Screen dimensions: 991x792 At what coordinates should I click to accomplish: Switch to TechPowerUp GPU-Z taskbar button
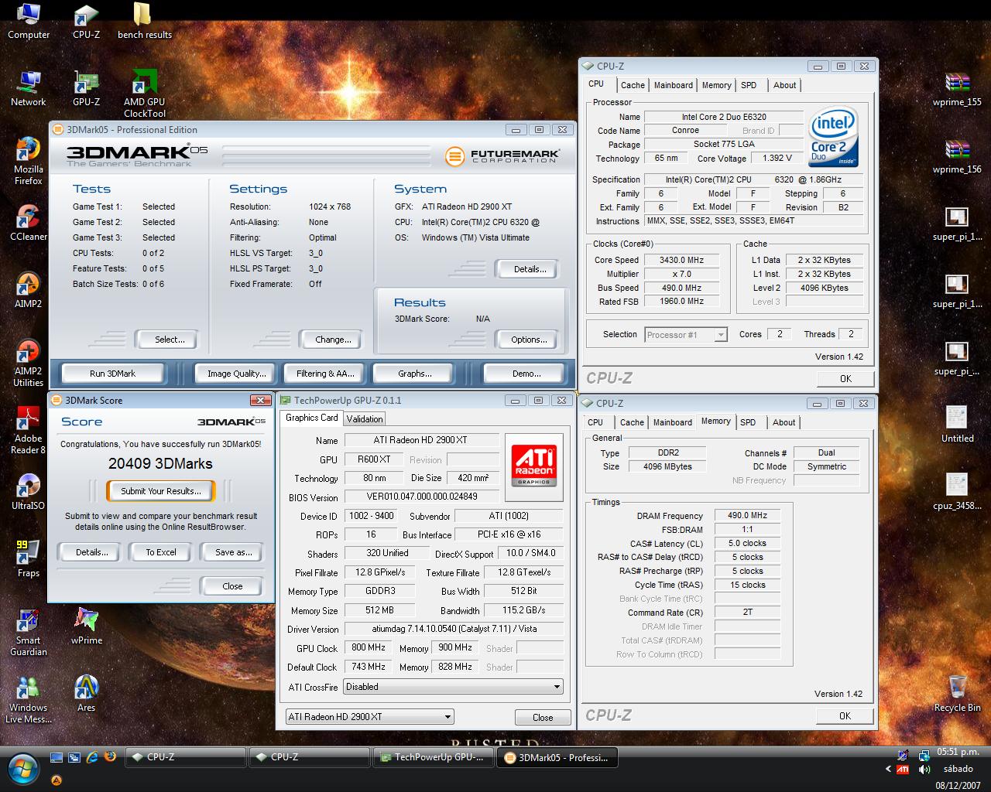(x=433, y=758)
